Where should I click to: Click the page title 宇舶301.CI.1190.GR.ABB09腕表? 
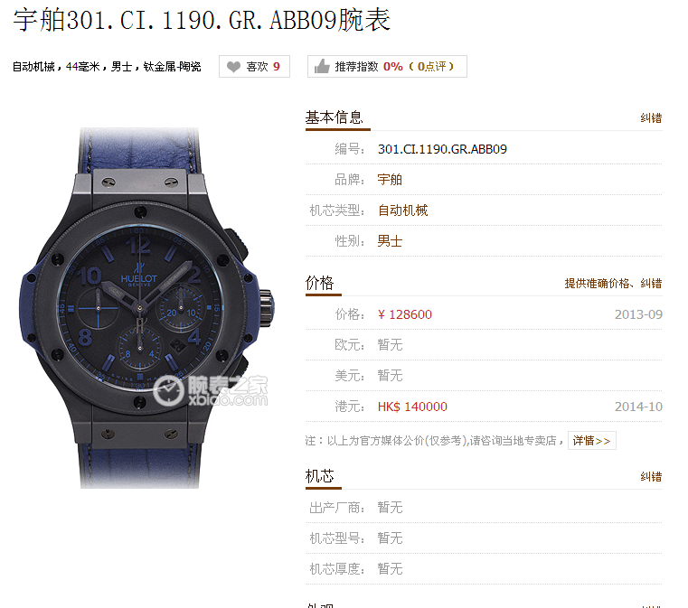tap(202, 20)
